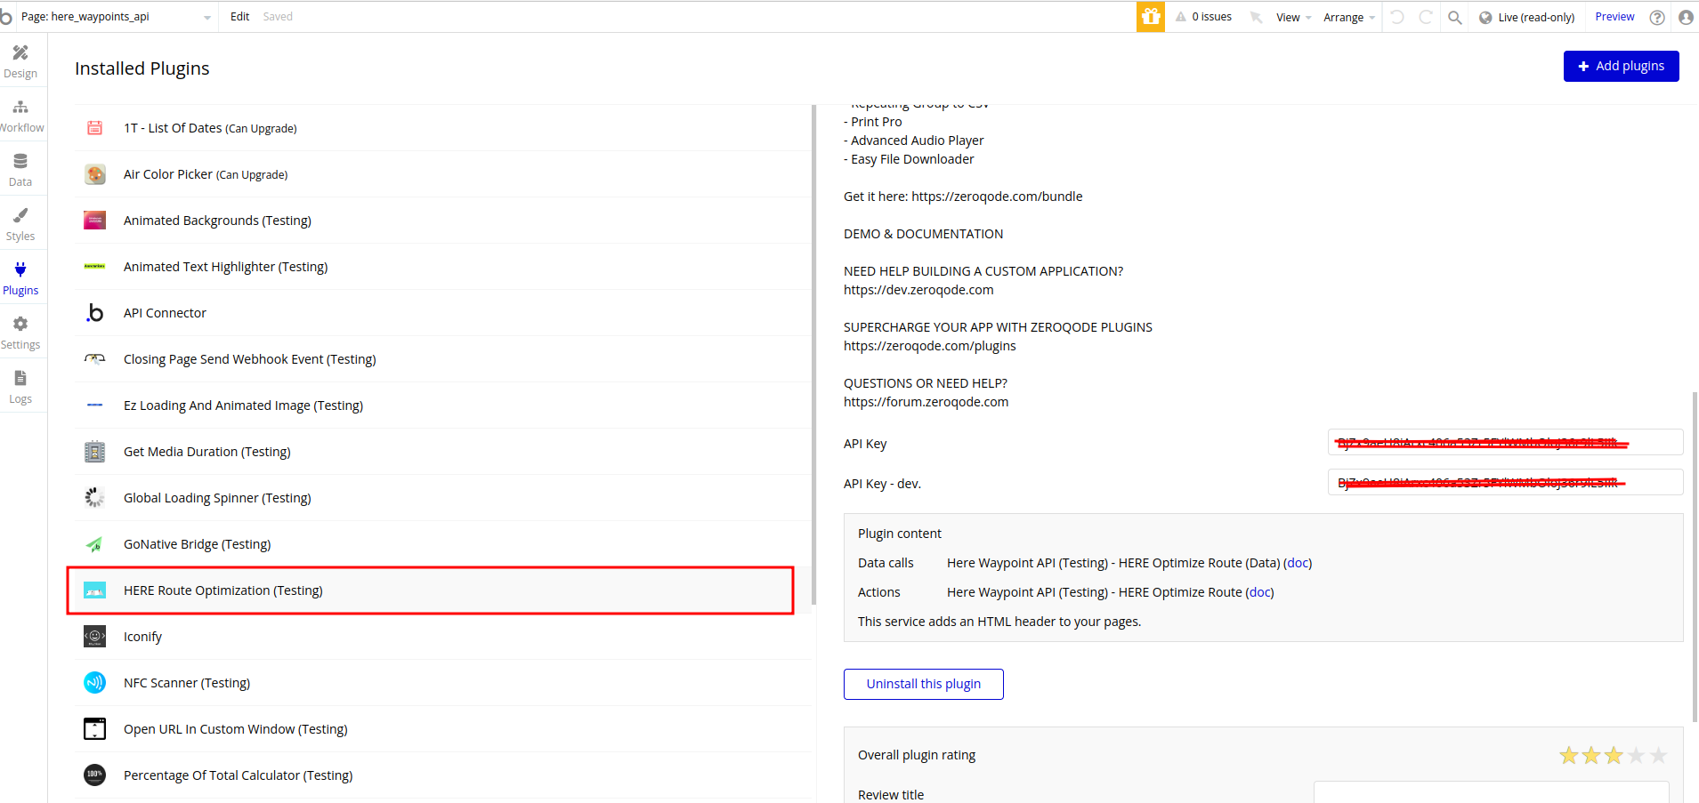
Task: Select the Iconify plugin row
Action: pos(442,637)
